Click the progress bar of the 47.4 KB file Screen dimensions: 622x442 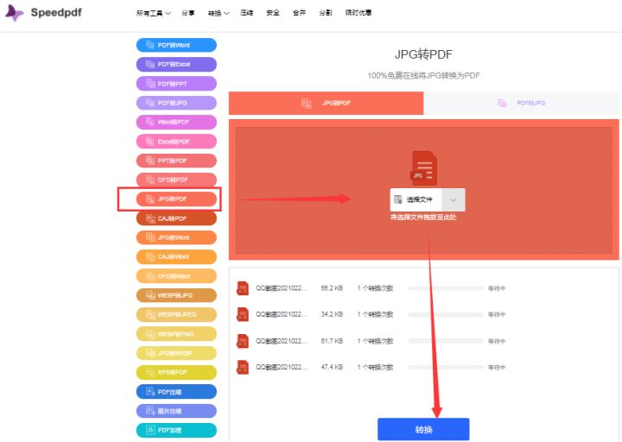click(x=446, y=367)
